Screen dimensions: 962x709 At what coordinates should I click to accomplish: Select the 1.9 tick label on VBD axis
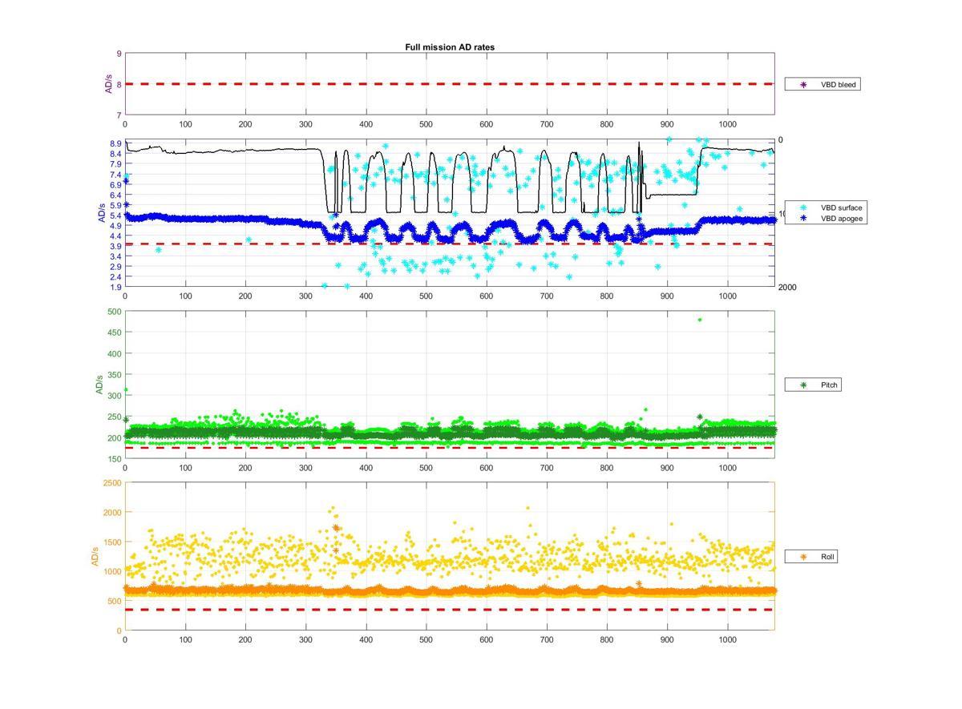[116, 287]
